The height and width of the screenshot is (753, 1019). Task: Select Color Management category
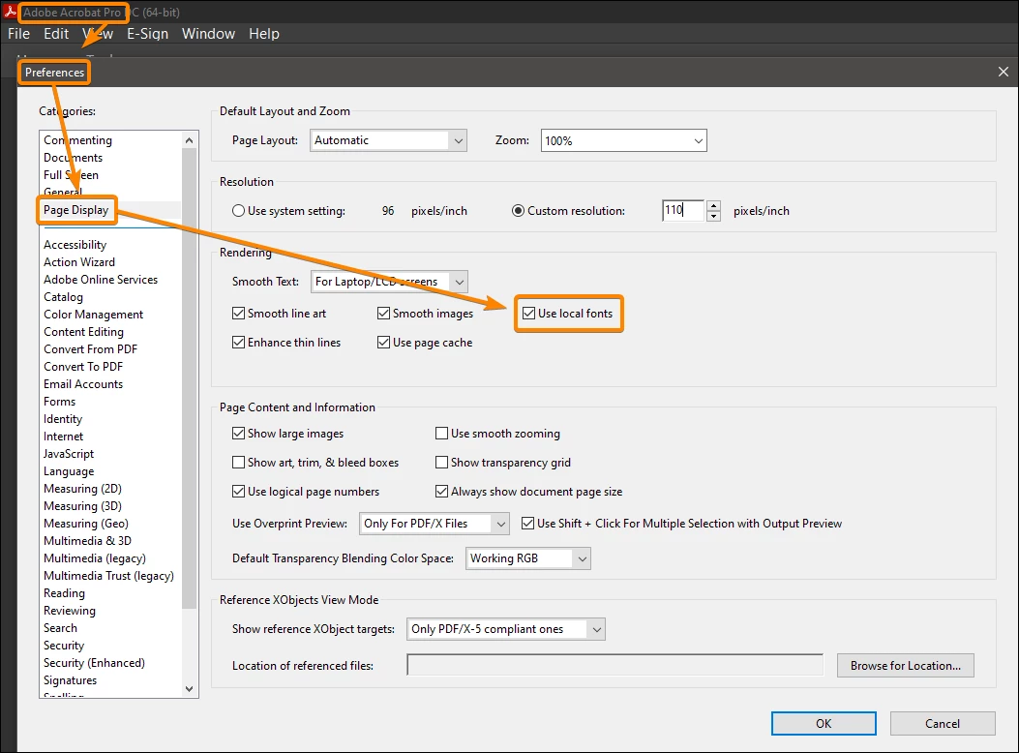tap(94, 315)
